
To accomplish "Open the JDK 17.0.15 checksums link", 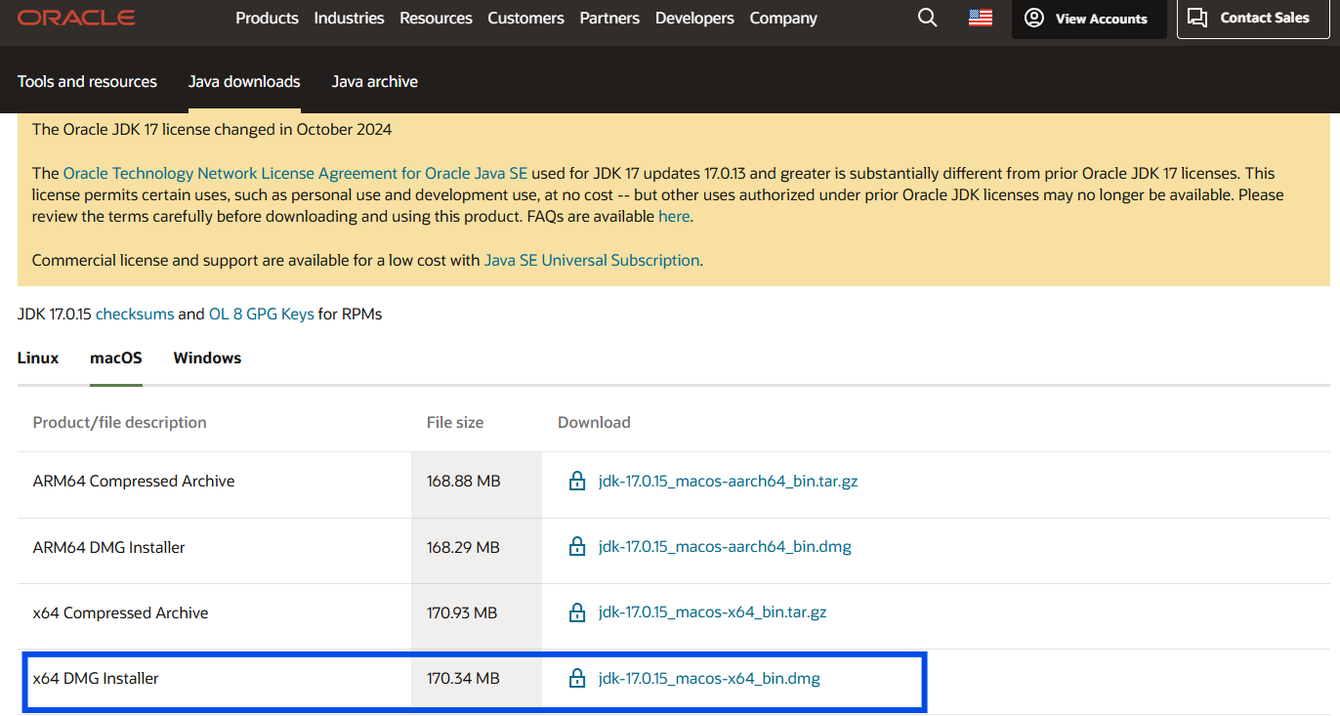I will tap(135, 315).
